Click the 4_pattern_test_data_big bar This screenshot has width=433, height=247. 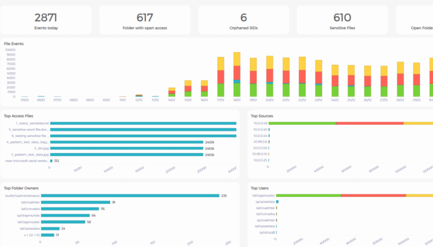(x=127, y=142)
